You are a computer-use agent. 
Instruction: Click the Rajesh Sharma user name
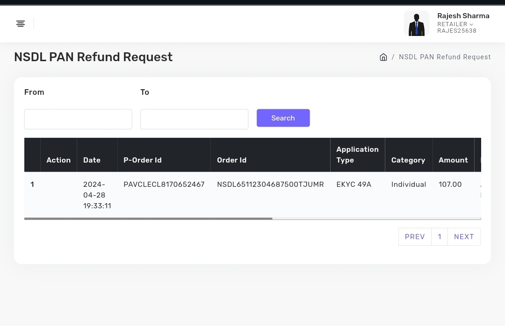[x=463, y=16]
